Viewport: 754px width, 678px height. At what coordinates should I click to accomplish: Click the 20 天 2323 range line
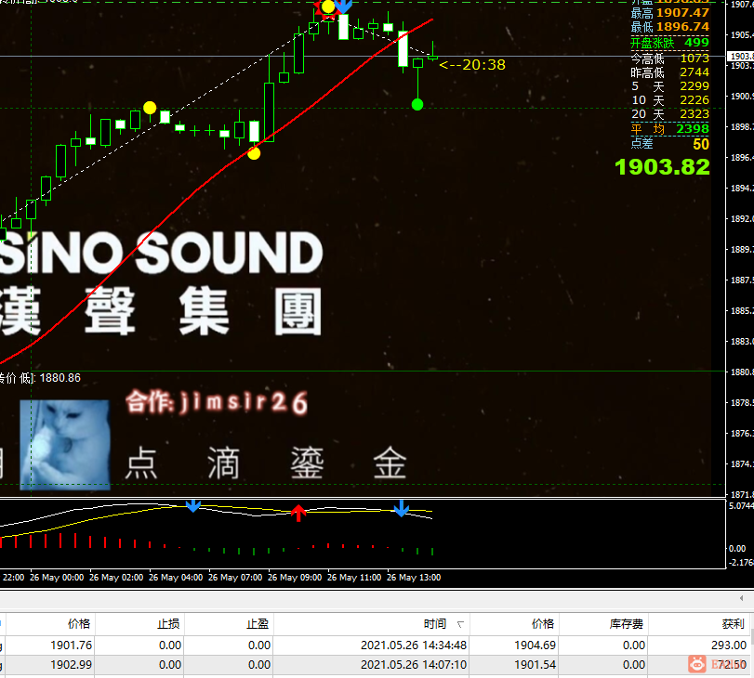point(669,114)
